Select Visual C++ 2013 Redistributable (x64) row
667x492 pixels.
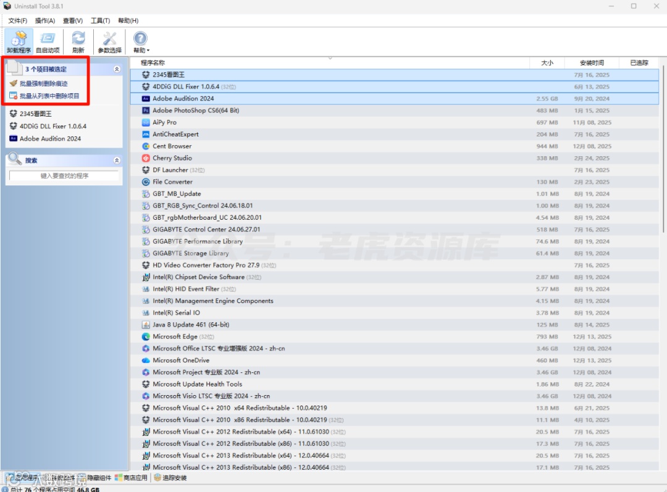(x=394, y=456)
